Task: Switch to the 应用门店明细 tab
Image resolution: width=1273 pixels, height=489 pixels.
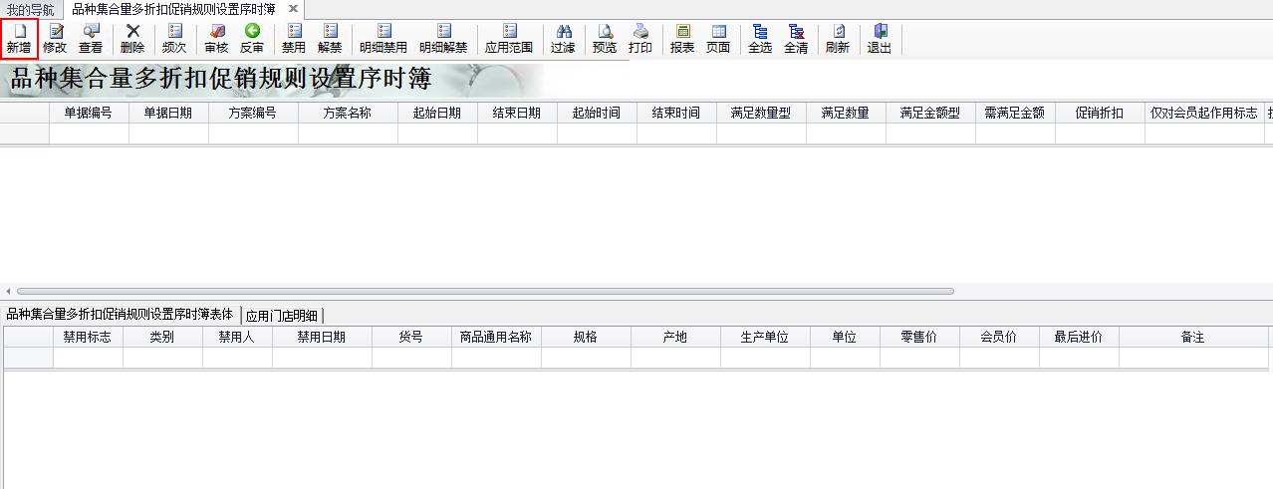Action: [x=281, y=315]
